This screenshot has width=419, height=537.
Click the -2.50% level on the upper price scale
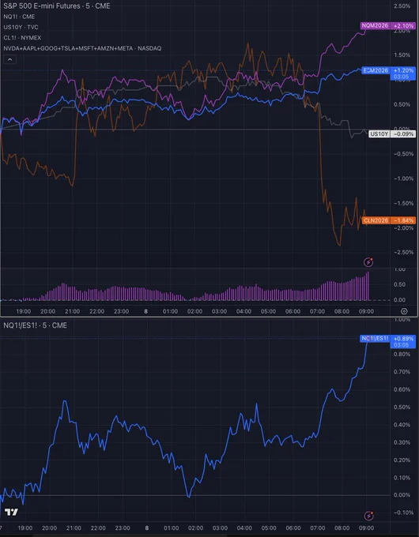(x=403, y=252)
